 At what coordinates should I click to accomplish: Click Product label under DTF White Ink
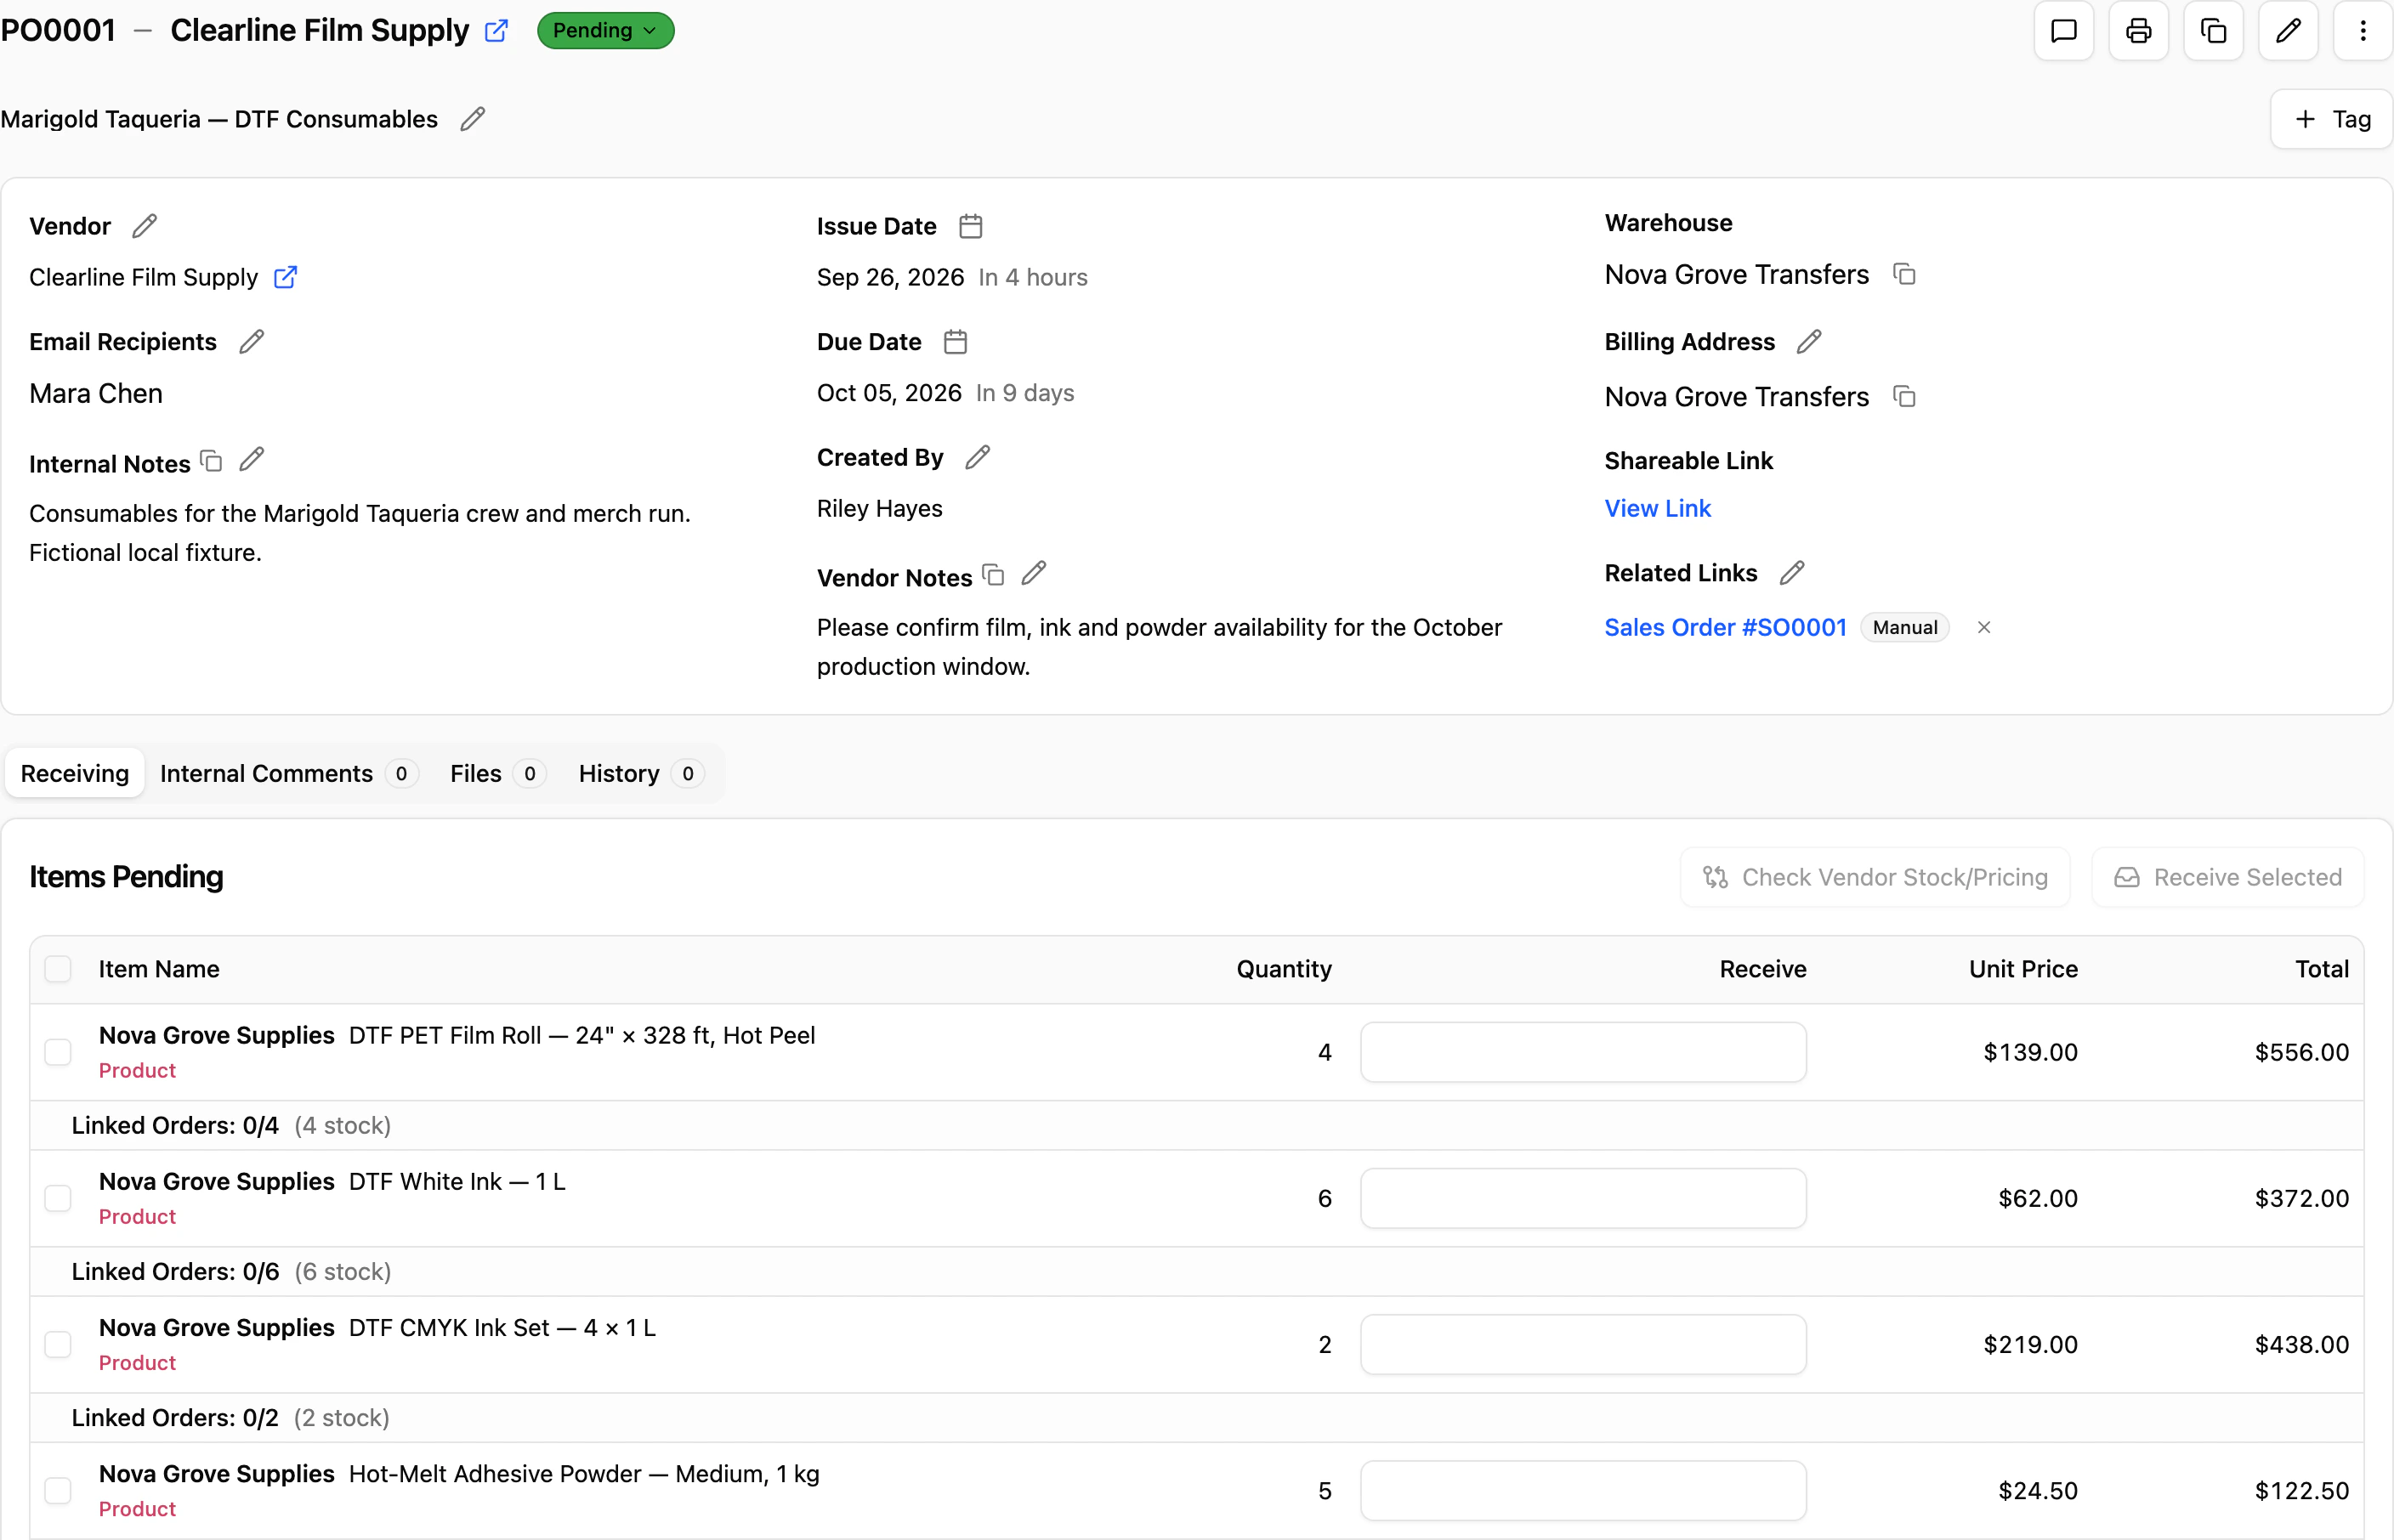(x=137, y=1217)
